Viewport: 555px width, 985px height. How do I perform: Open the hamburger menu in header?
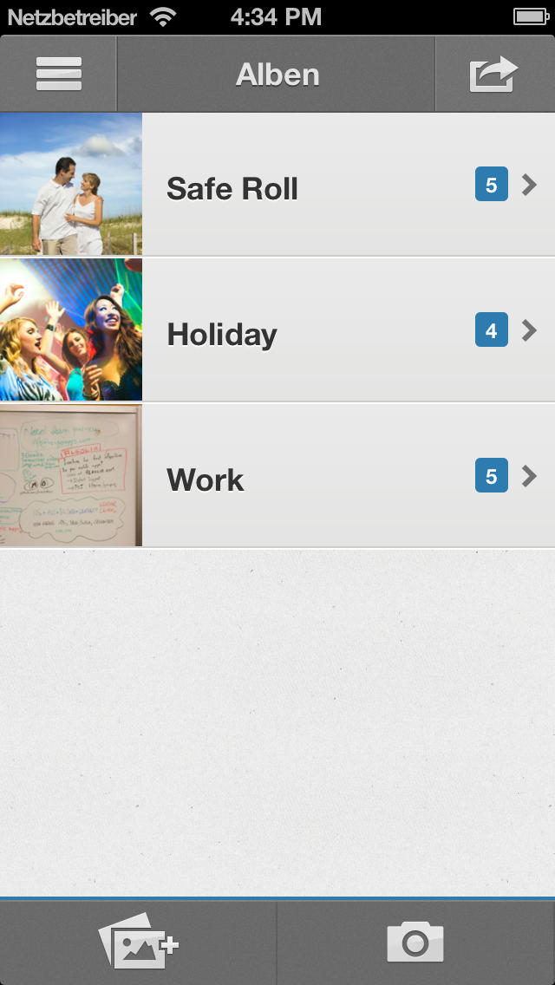58,74
